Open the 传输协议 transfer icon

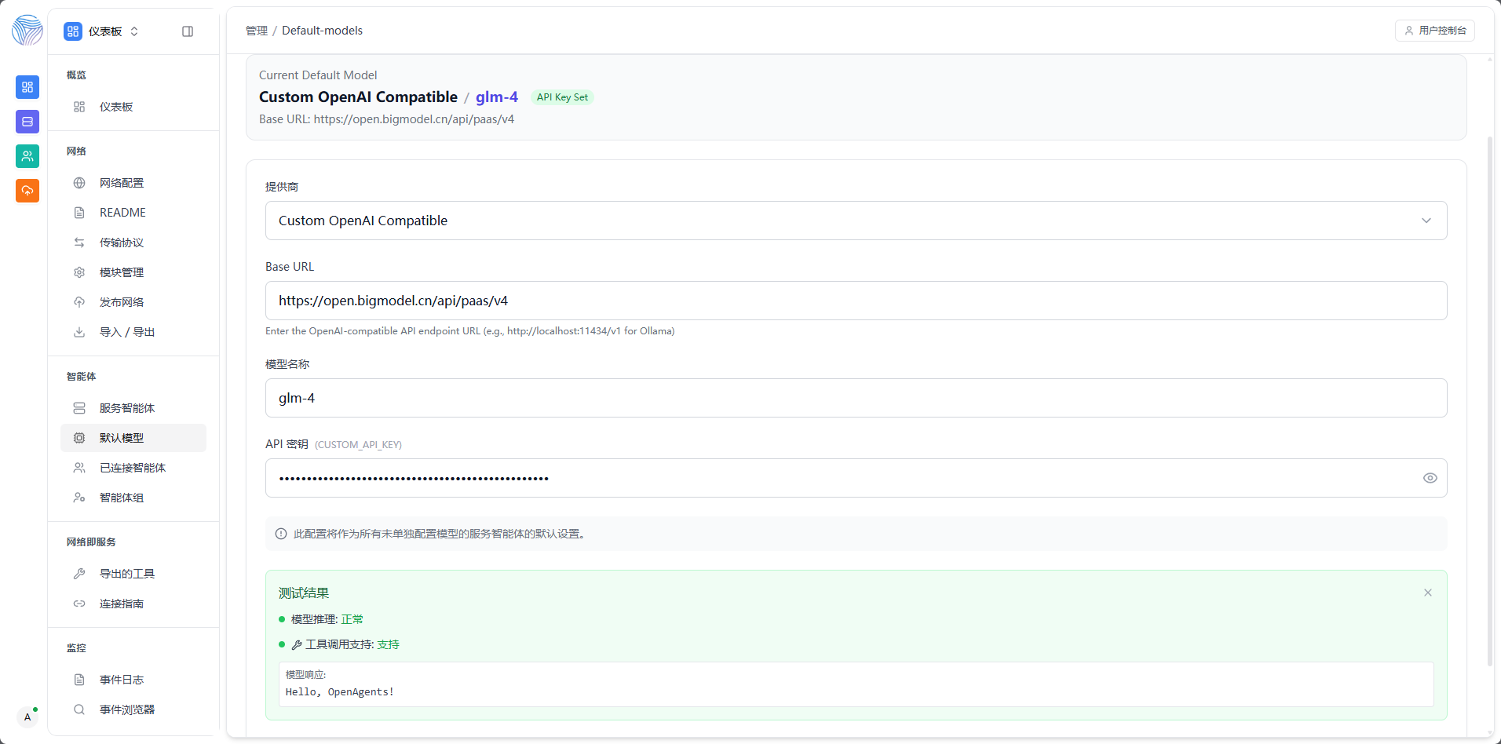pos(79,242)
